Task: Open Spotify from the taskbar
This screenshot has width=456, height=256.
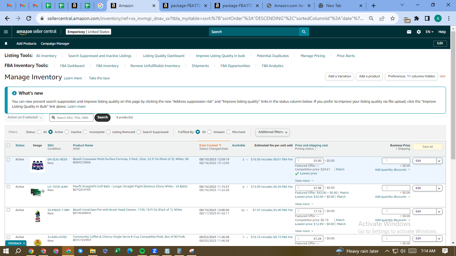Action: coord(142,251)
